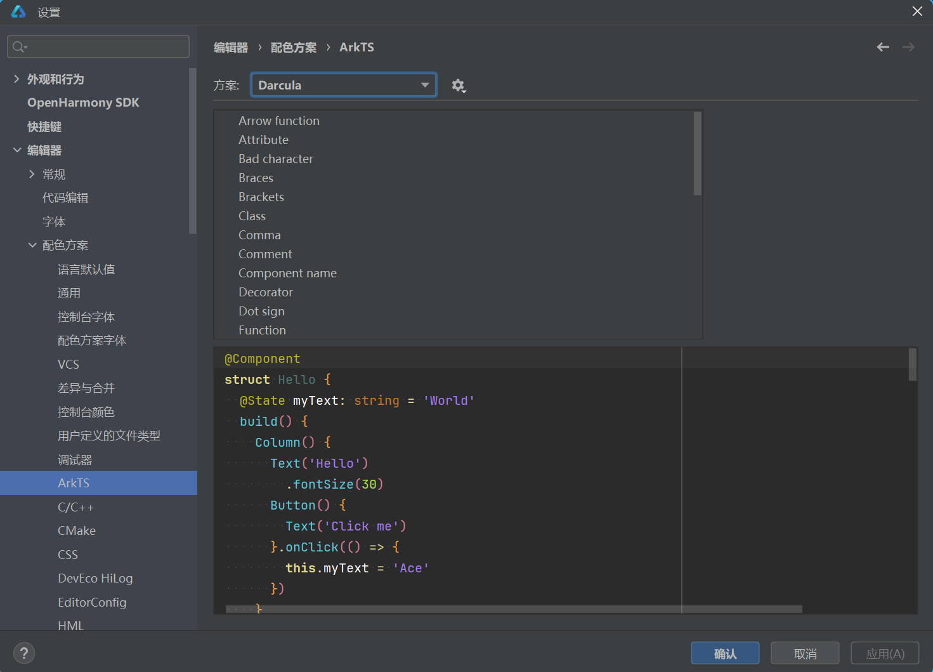Viewport: 933px width, 672px height.
Task: Open the Darcula scheme dropdown
Action: (x=344, y=85)
